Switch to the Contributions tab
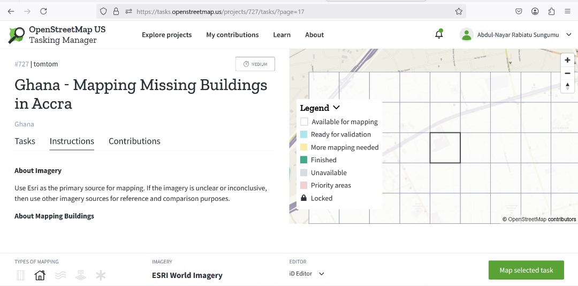Image resolution: width=578 pixels, height=286 pixels. click(134, 141)
